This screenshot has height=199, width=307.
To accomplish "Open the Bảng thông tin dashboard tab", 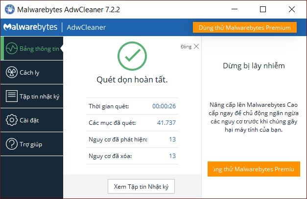I will click(32, 48).
